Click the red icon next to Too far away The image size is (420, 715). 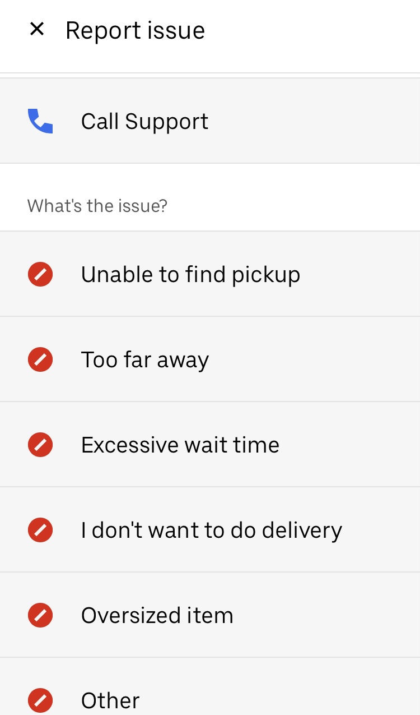coord(40,359)
